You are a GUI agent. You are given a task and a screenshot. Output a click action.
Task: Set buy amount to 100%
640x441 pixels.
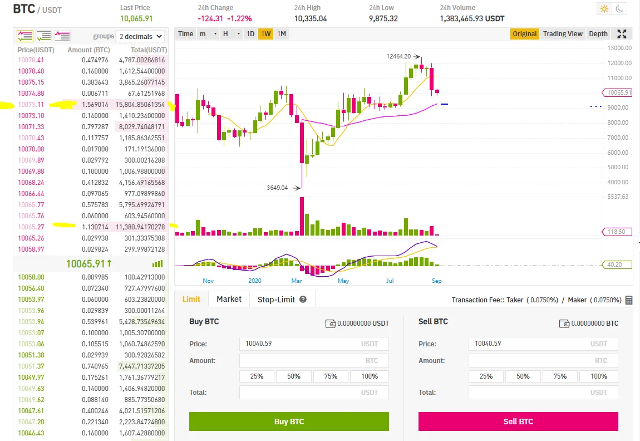(370, 376)
